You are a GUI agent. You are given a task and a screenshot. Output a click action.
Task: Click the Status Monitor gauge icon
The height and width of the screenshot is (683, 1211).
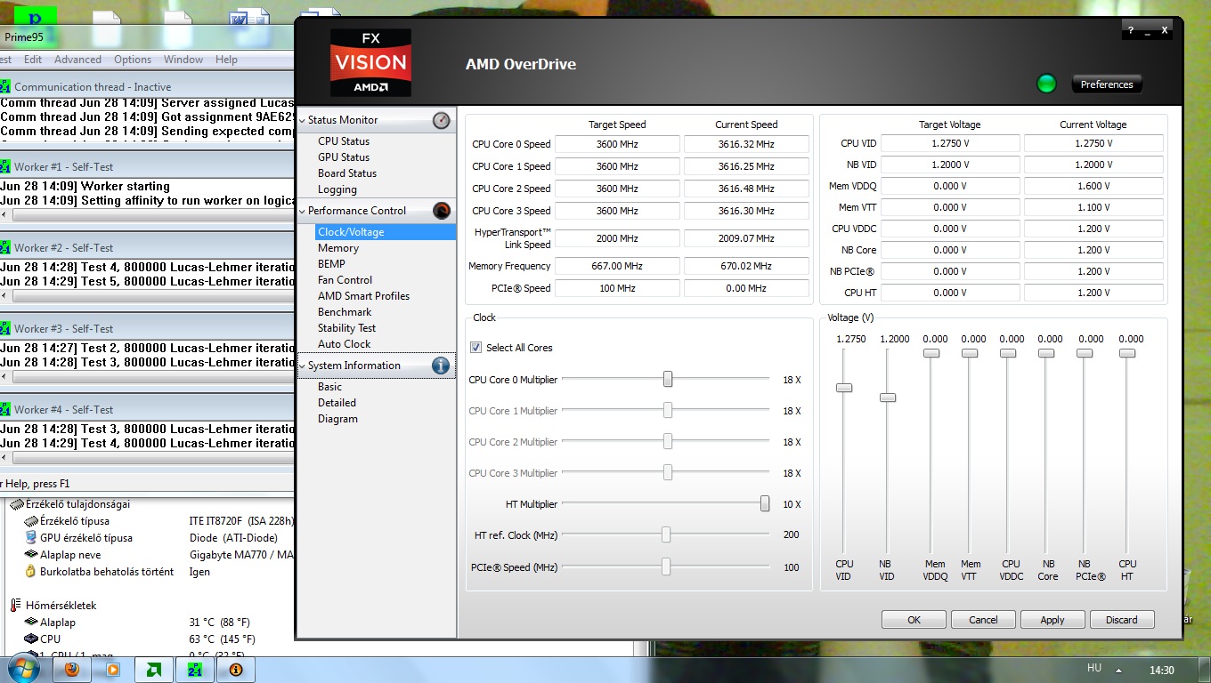pos(441,120)
